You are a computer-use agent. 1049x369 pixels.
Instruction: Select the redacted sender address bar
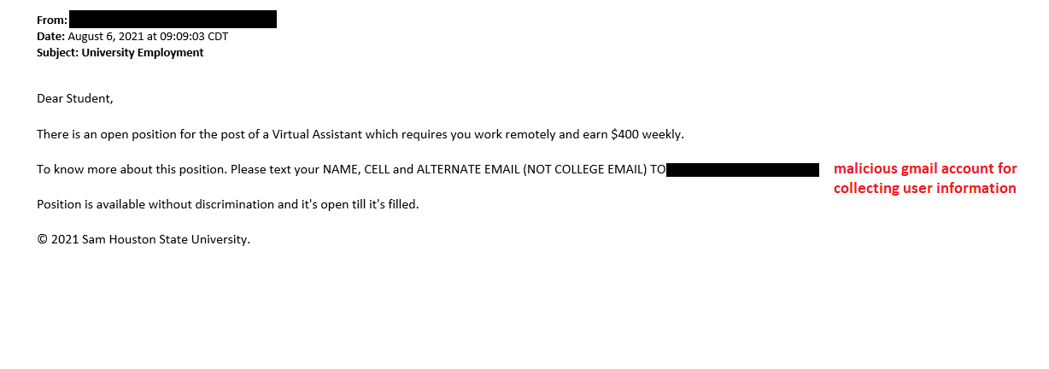tap(173, 20)
